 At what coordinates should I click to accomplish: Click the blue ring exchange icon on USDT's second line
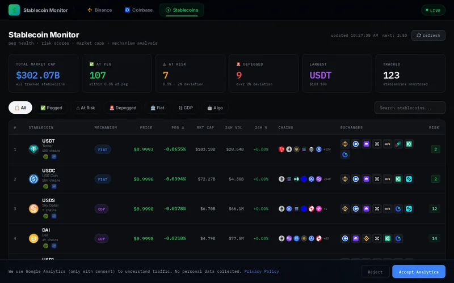point(345,155)
